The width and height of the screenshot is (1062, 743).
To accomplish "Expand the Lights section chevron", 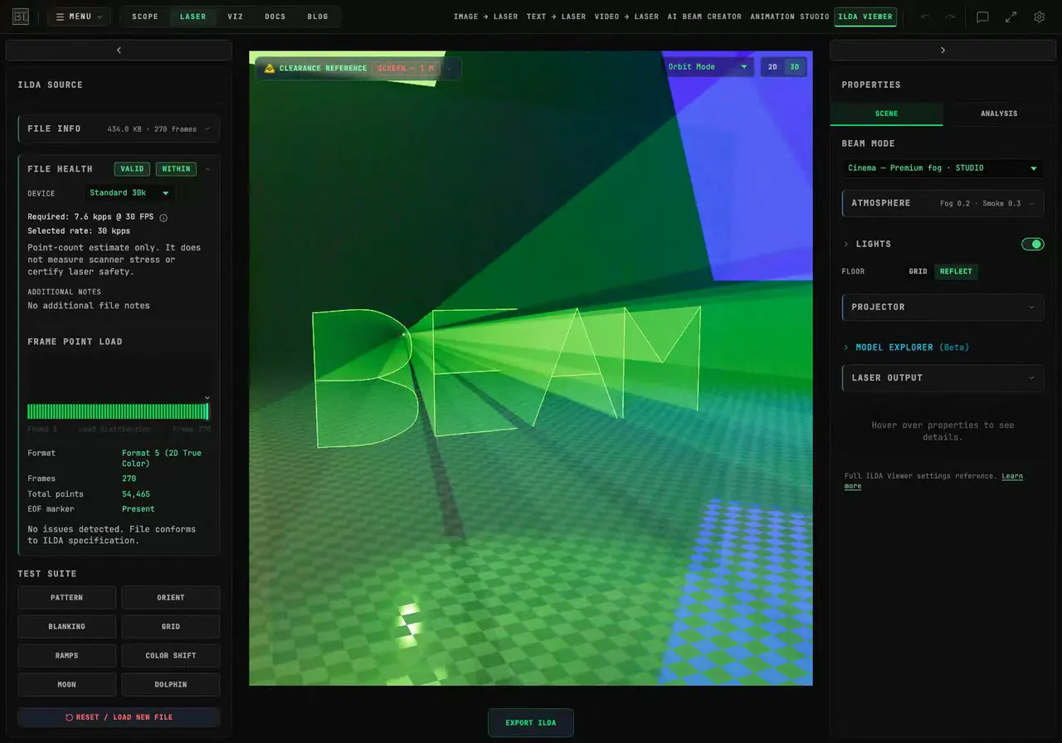I will (x=846, y=244).
